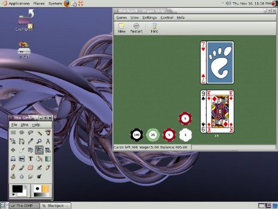Click the red 5 chip in the bottom row

pyautogui.click(x=169, y=135)
